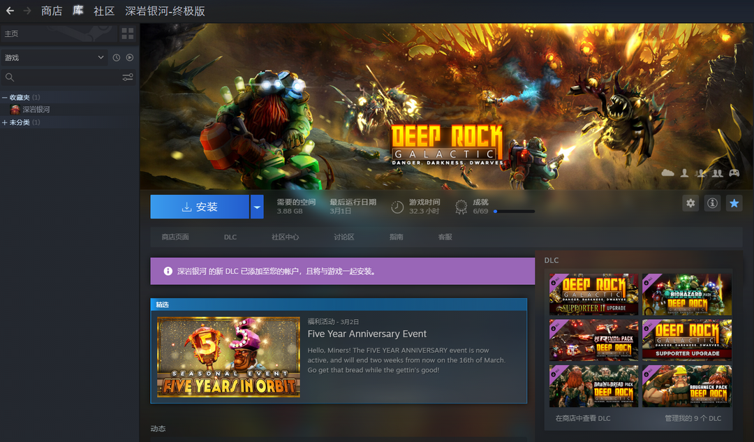Open game settings gear icon
This screenshot has width=754, height=442.
click(690, 203)
